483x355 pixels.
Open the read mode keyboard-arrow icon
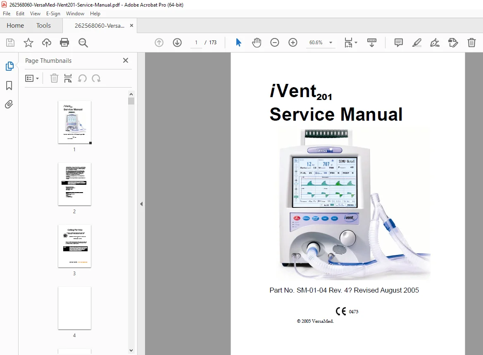pyautogui.click(x=372, y=43)
